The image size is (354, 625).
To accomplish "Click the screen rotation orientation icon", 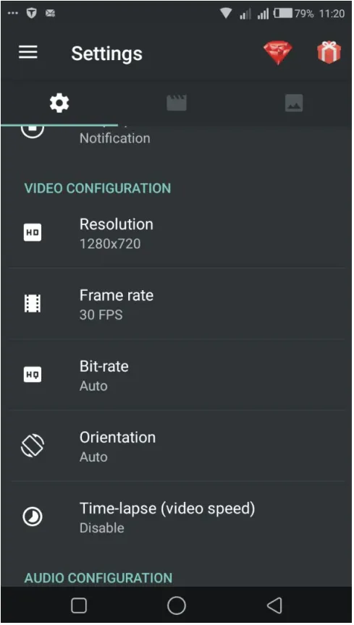I will (33, 446).
